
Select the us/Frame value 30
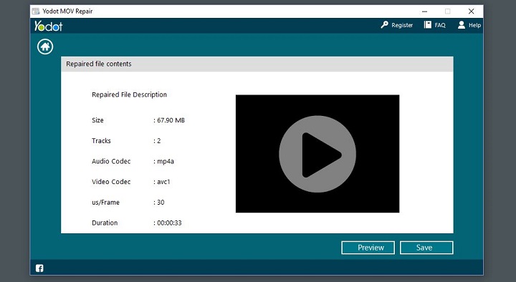point(161,202)
